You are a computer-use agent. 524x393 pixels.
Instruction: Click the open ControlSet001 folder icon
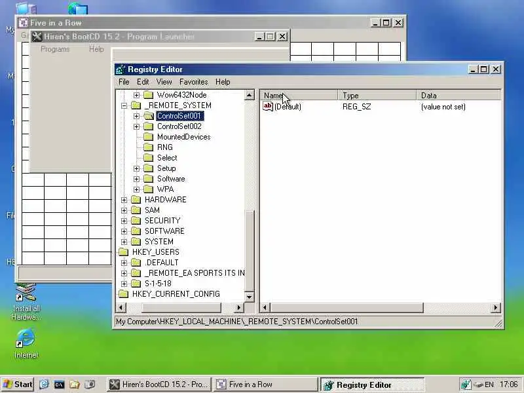click(x=149, y=116)
